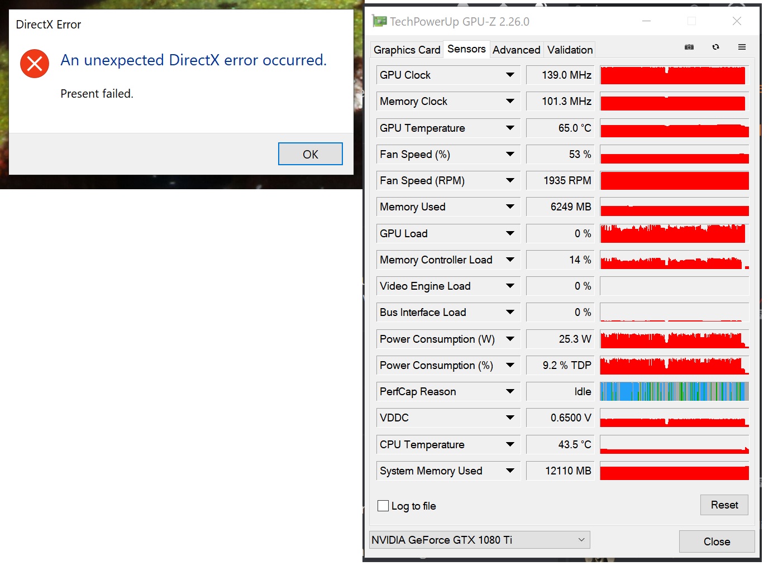Image resolution: width=778 pixels, height=585 pixels.
Task: Click the Close button at GPU-Z bottom
Action: point(717,541)
